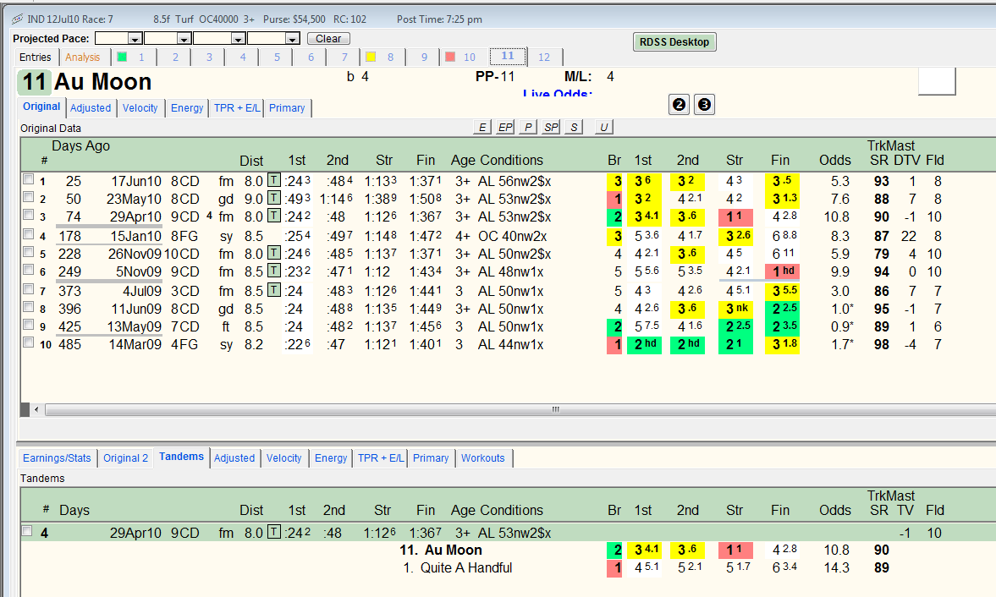This screenshot has width=996, height=597.
Task: Click the T turf marker on 17Jun10 row
Action: (x=274, y=180)
